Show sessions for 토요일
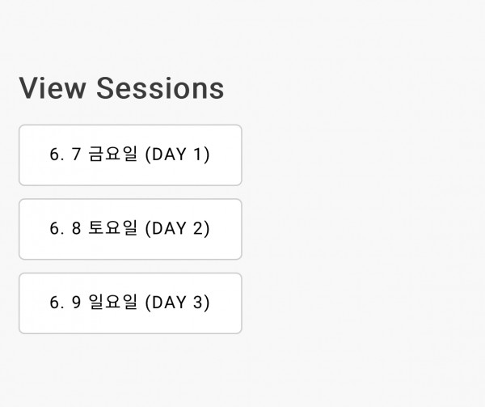This screenshot has height=407, width=485. [130, 229]
